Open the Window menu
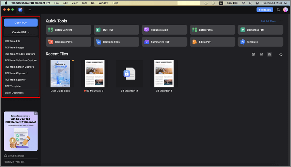The width and height of the screenshot is (291, 167). (x=103, y=3)
